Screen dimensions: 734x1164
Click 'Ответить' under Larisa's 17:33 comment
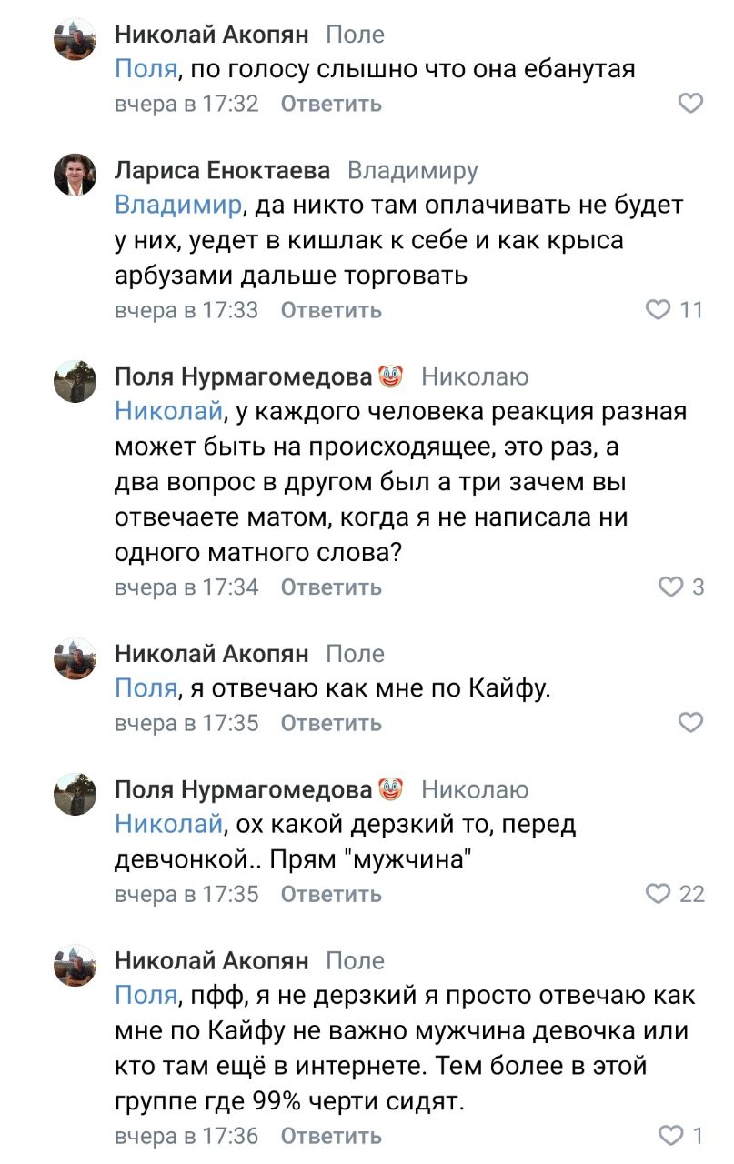pos(331,310)
